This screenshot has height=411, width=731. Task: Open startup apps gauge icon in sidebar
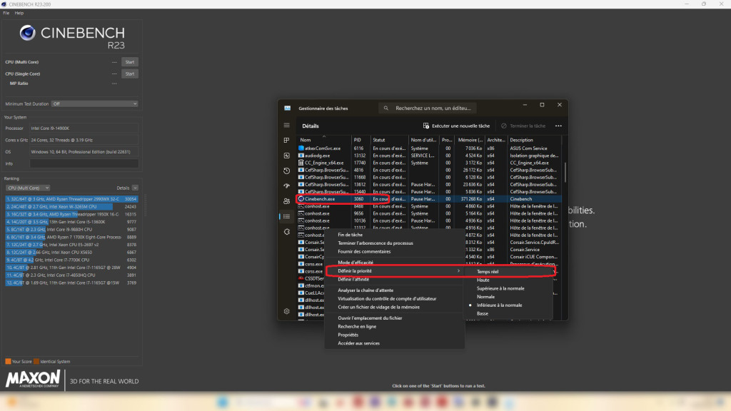(287, 186)
